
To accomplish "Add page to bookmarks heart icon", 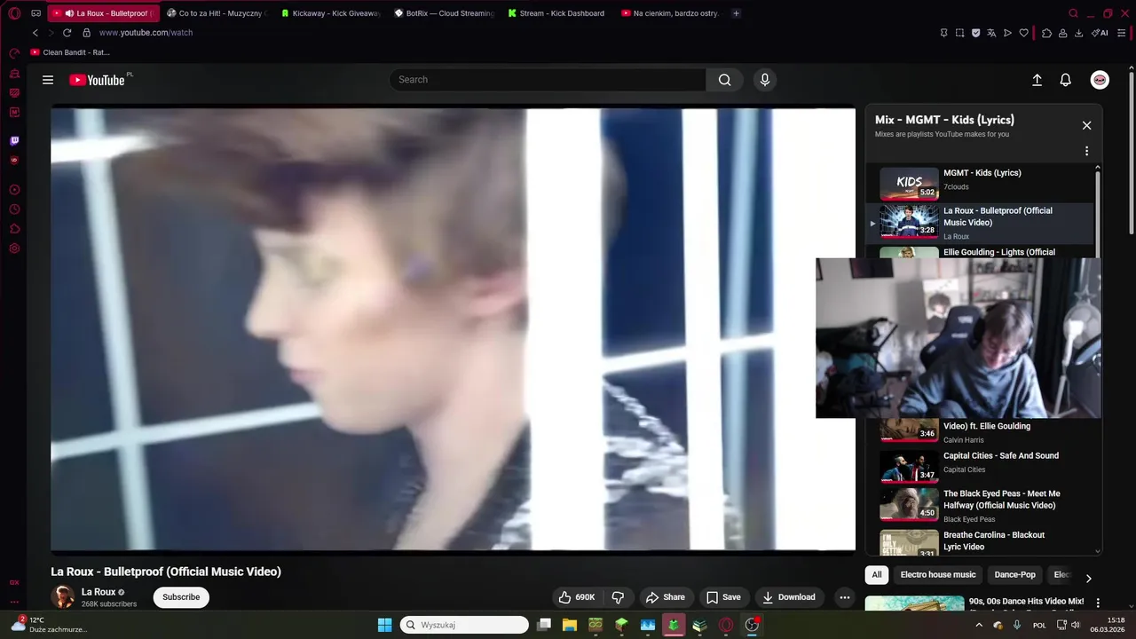I will [1023, 33].
